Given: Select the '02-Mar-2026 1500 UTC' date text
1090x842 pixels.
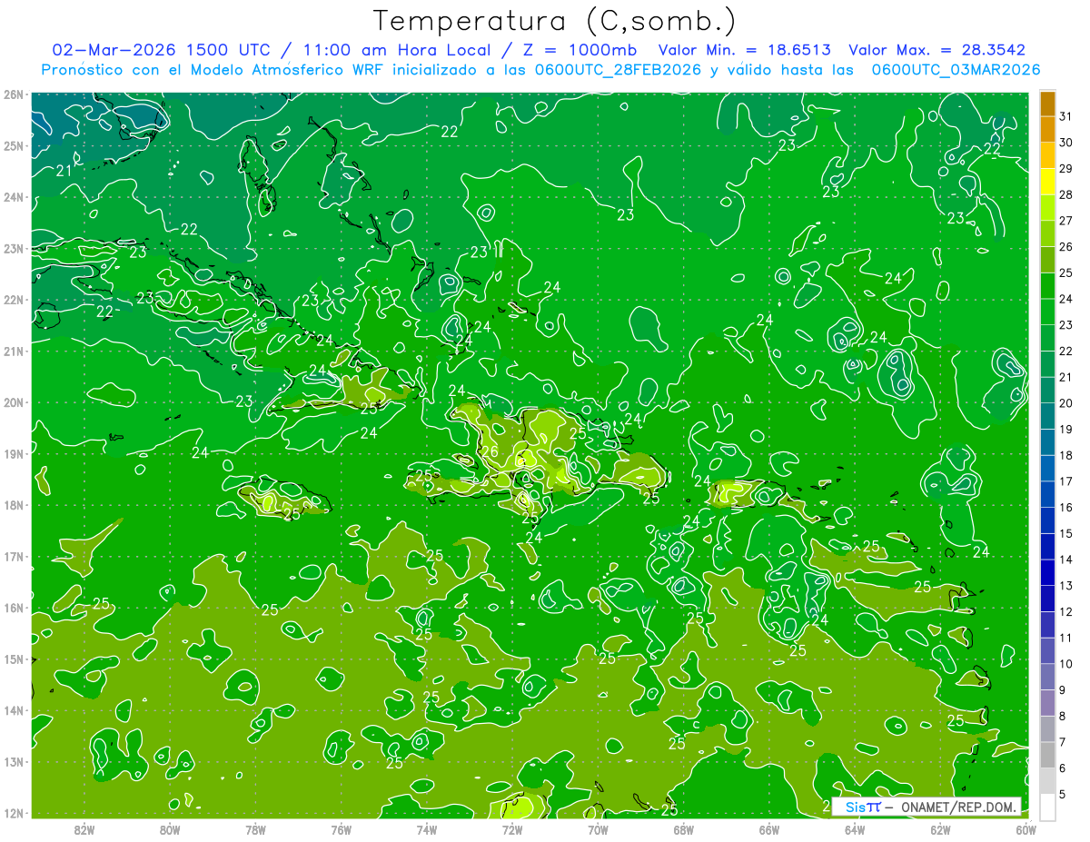Looking at the screenshot, I should click(162, 50).
